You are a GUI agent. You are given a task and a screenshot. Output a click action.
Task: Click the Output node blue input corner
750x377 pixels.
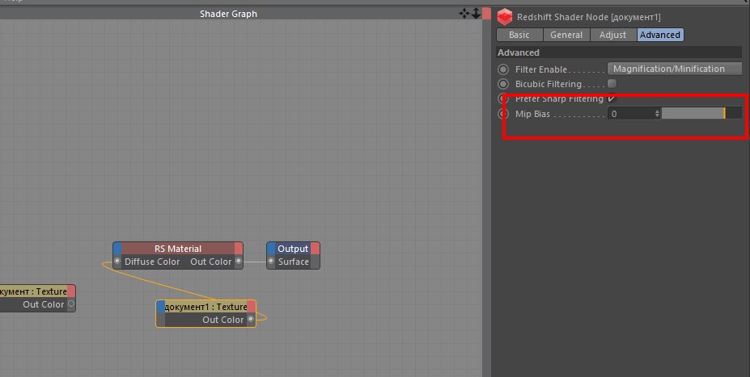click(x=271, y=249)
